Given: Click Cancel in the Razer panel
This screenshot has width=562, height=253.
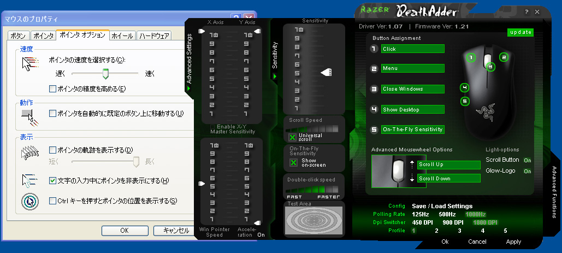Looking at the screenshot, I should (x=477, y=242).
